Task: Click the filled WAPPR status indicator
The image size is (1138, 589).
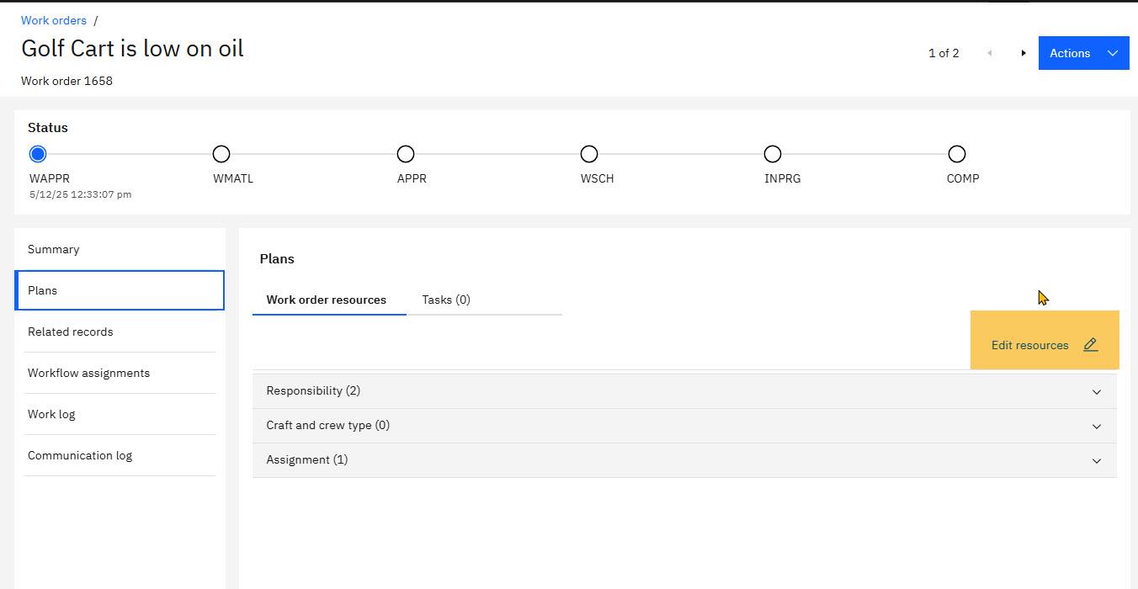Action: pos(37,154)
